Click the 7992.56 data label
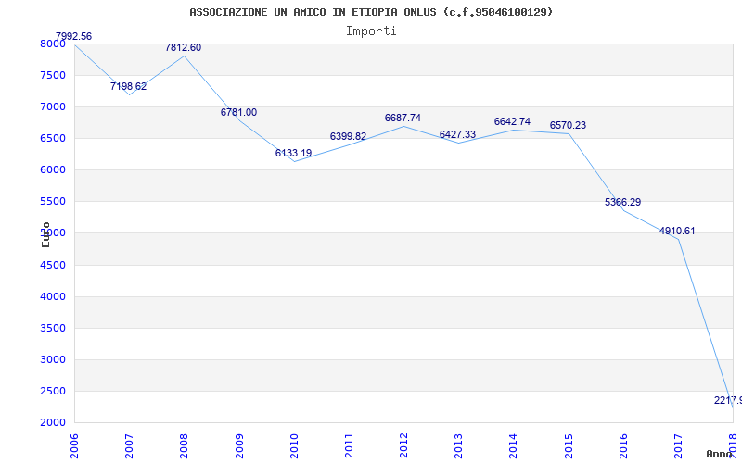 click(73, 36)
